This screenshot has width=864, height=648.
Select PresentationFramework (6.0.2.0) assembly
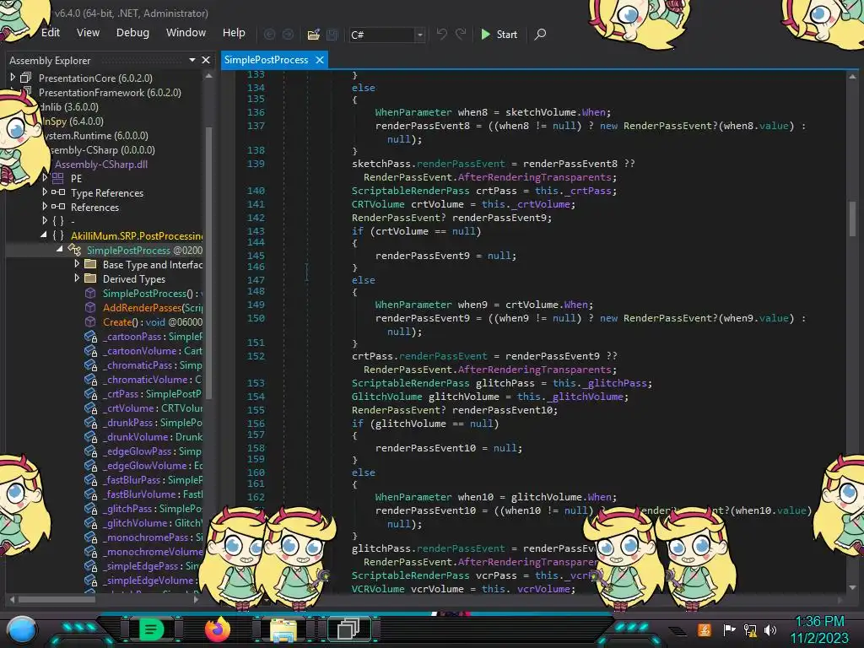110,93
